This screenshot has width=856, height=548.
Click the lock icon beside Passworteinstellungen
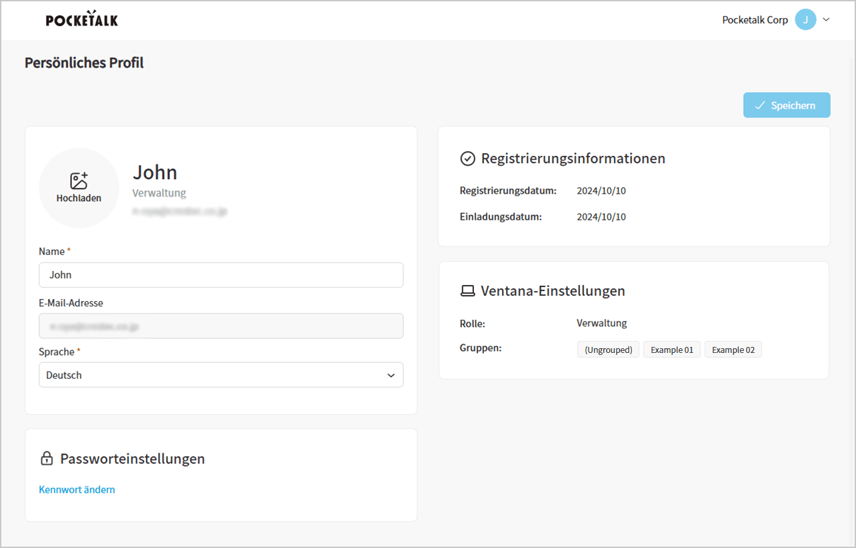coord(47,458)
